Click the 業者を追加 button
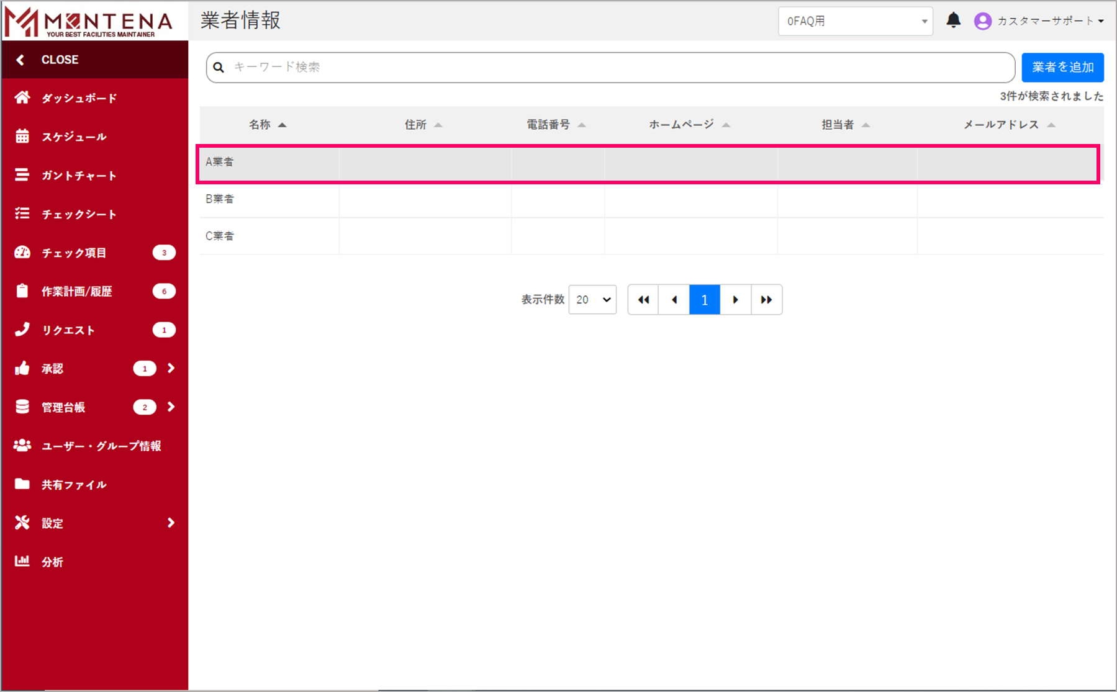Viewport: 1117px width, 692px height. [1062, 67]
